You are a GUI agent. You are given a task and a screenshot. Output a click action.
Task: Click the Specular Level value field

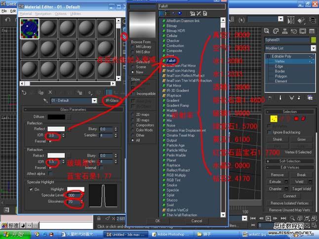click(74, 195)
